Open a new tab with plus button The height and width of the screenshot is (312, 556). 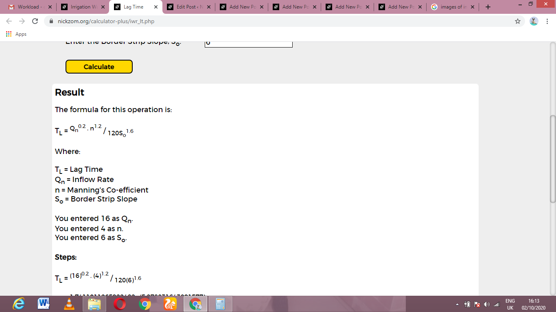[488, 7]
